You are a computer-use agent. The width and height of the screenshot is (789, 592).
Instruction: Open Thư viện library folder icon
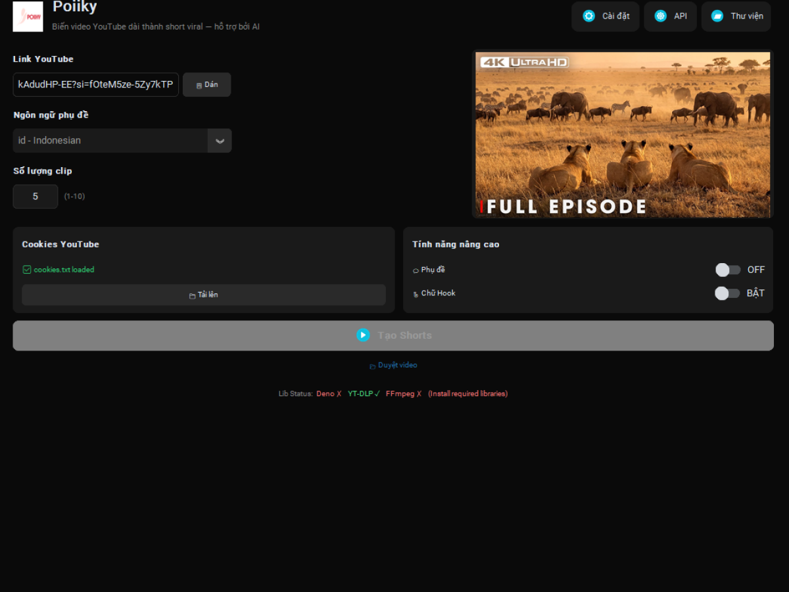click(717, 16)
